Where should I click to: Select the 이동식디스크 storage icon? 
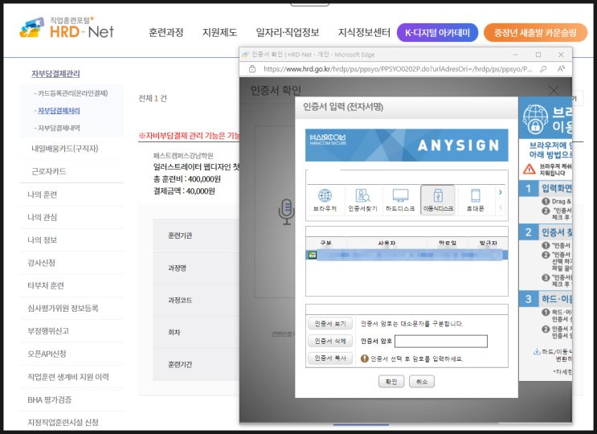(x=438, y=200)
